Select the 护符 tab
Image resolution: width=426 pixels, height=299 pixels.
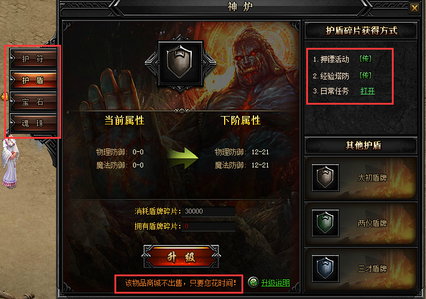click(x=33, y=58)
